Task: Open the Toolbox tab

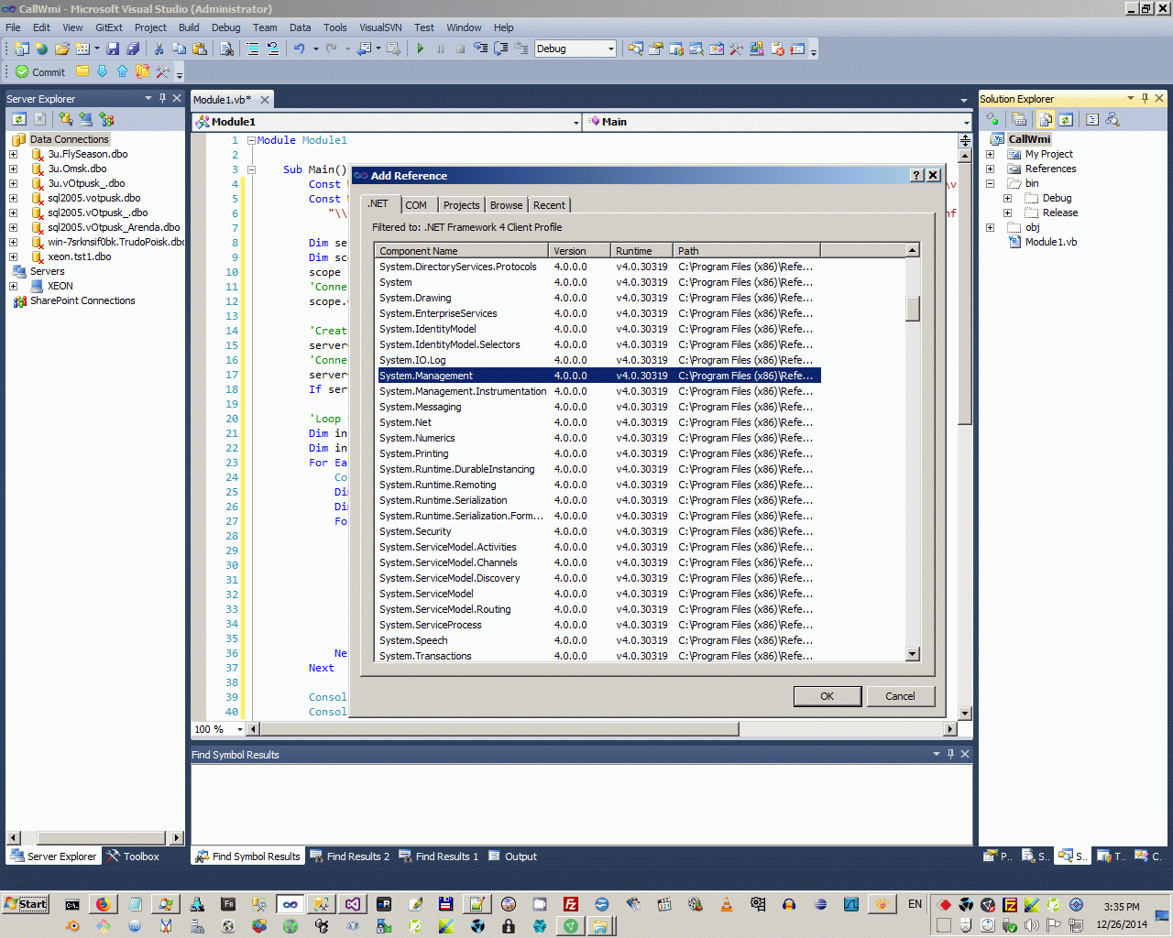Action: [133, 856]
